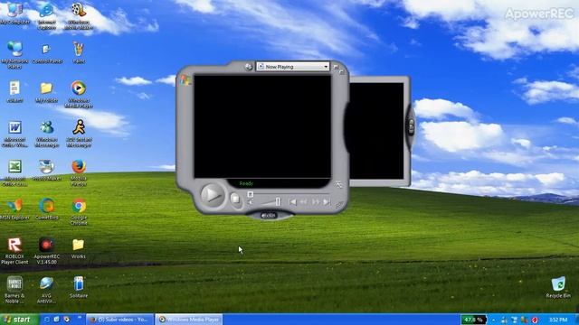579x325 pixels.
Task: Select the Control Panel desktop icon
Action: coord(46,53)
